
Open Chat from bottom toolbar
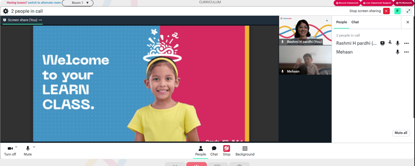pos(214,151)
